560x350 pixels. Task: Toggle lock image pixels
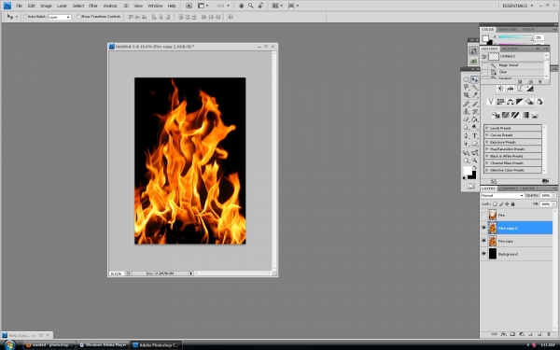[x=500, y=203]
